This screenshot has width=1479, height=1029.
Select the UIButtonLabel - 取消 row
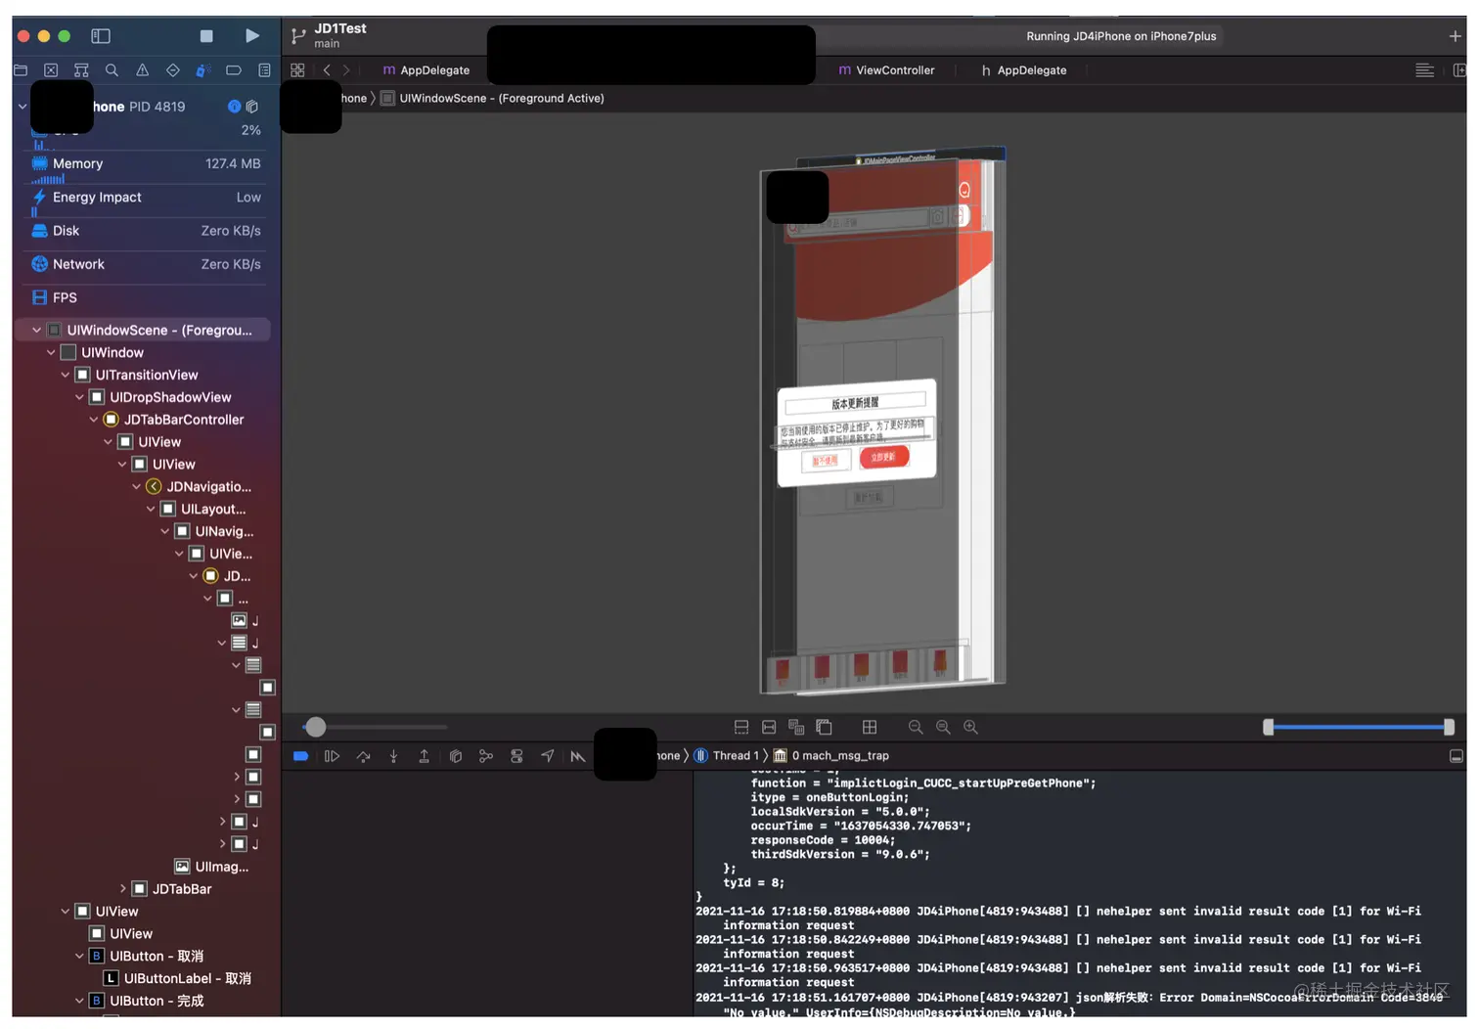pyautogui.click(x=177, y=979)
